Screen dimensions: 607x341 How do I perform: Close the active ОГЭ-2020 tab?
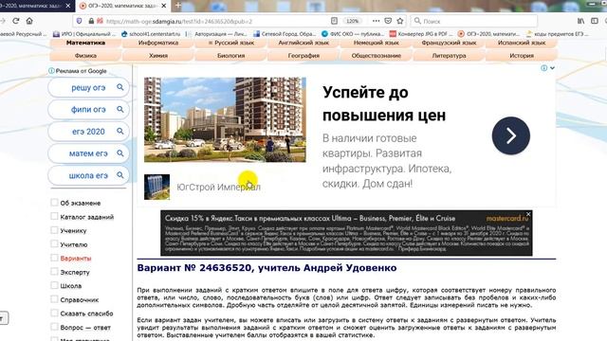point(164,6)
